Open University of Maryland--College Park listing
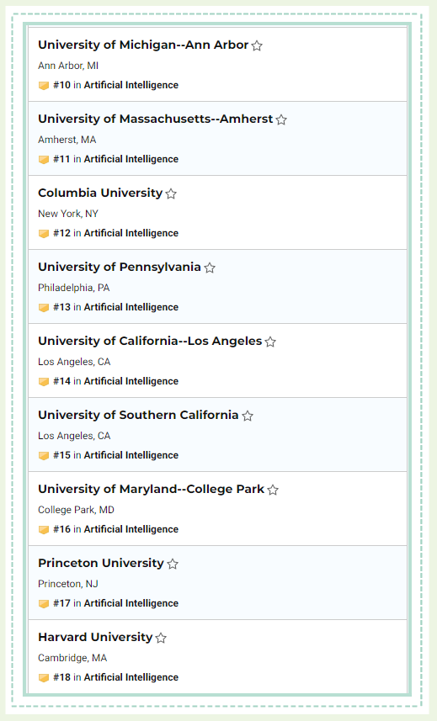This screenshot has width=437, height=721. coord(152,489)
